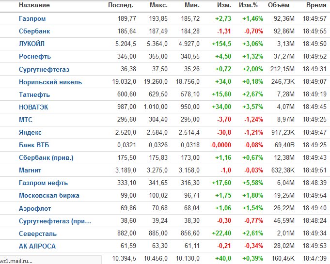Open the Банк ВТБ link

[34, 145]
